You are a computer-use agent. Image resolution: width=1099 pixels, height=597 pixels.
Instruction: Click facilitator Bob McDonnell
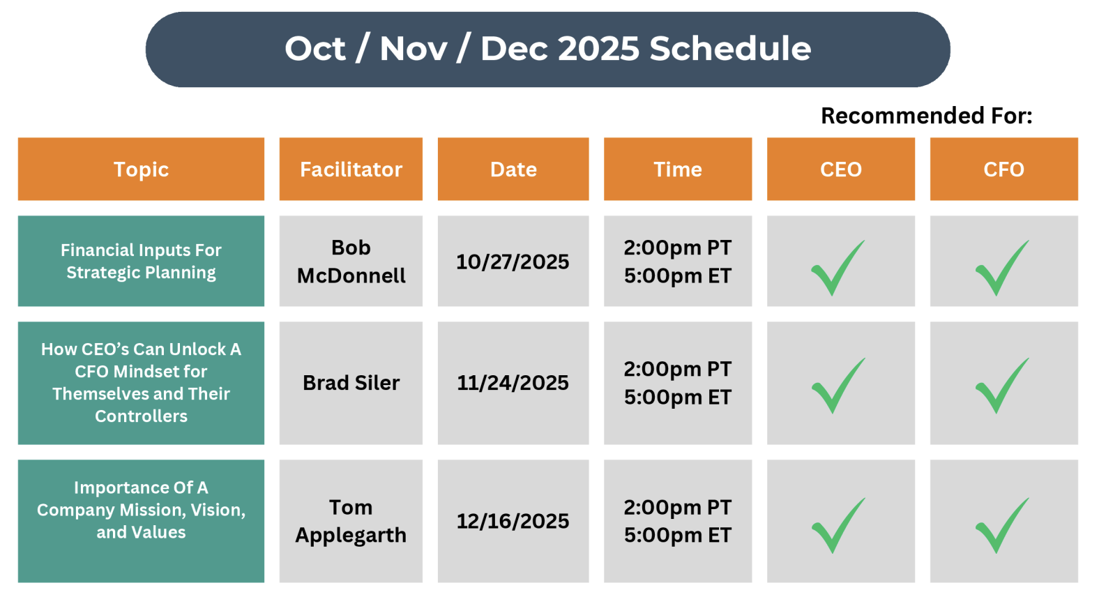coord(351,262)
